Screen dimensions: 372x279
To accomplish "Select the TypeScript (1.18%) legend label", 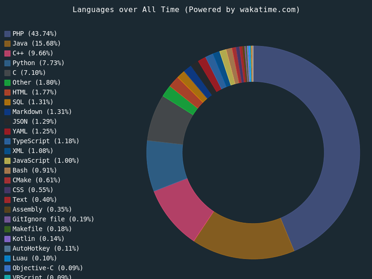I will click(46, 141).
